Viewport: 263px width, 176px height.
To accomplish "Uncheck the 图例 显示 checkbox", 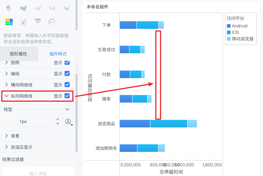I will click(x=67, y=62).
